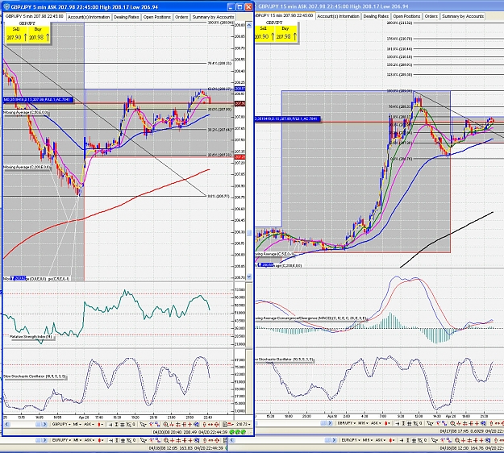Click shift-to-end arrow icon in 15 min toolbar

tap(398, 423)
